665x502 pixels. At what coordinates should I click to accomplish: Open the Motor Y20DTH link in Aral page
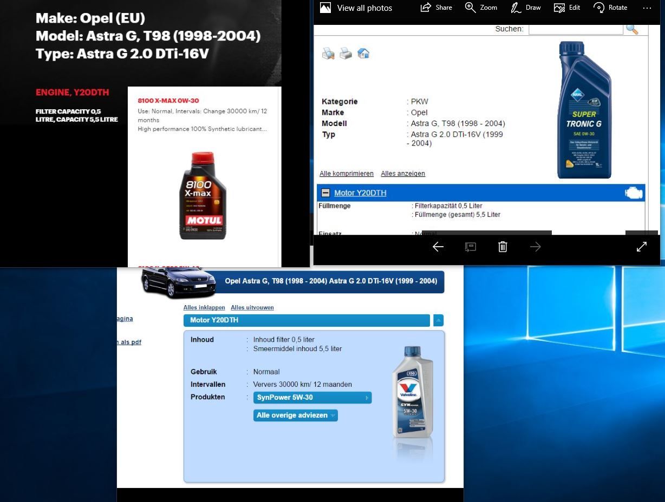coord(360,193)
